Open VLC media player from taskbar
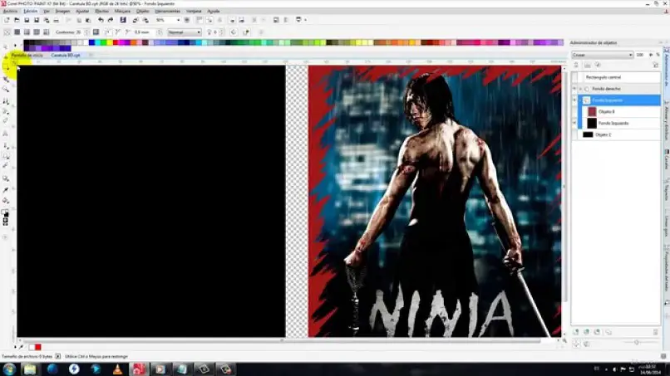670x376 pixels. 117,369
